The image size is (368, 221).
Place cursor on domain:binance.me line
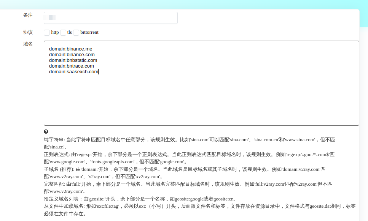click(70, 49)
